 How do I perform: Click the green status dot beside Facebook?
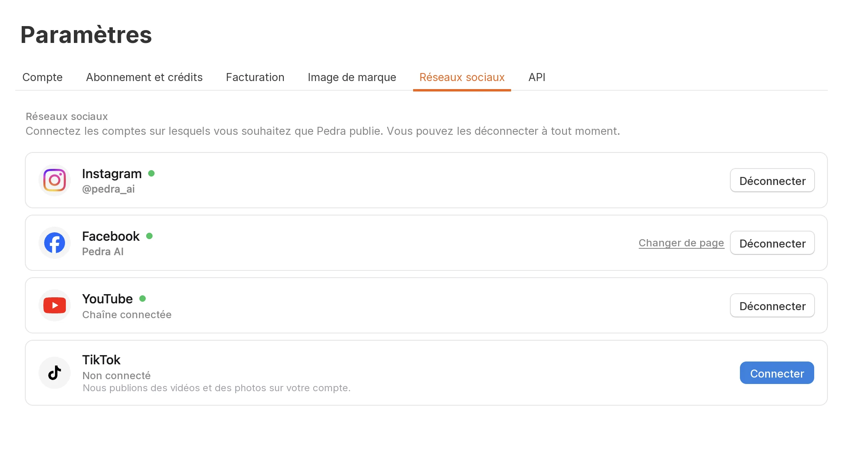tap(149, 236)
